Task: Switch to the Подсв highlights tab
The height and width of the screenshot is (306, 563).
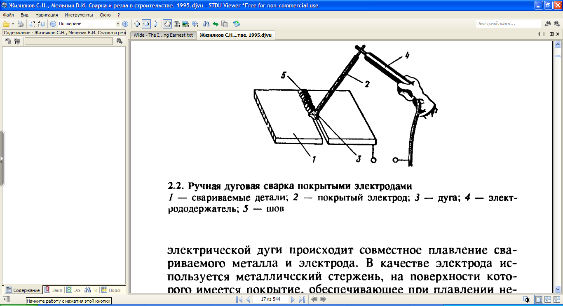Action: (111, 290)
